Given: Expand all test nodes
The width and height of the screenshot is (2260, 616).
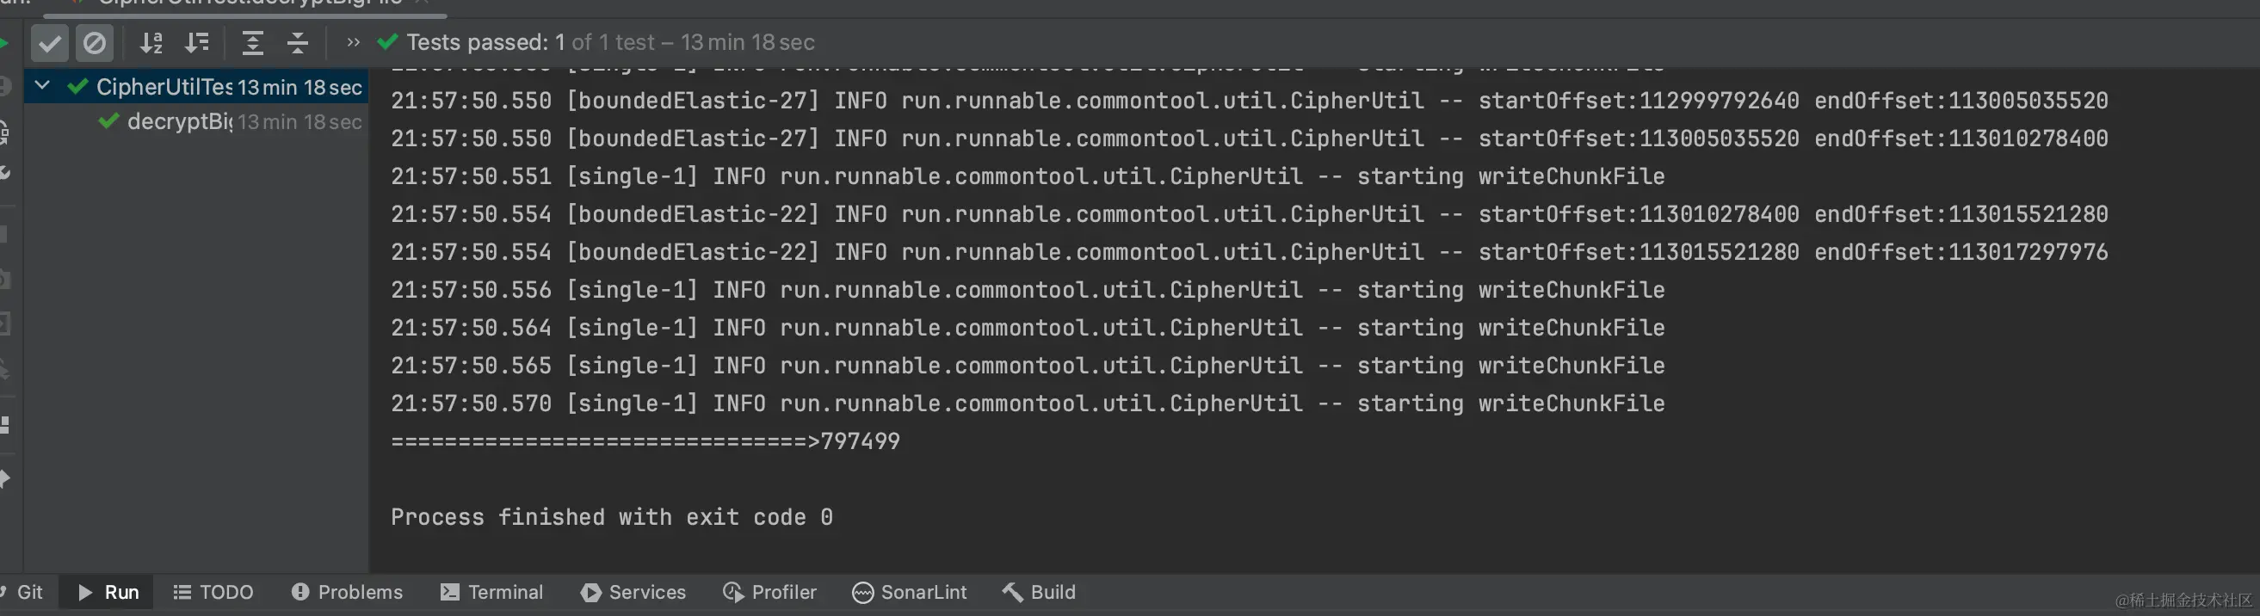Looking at the screenshot, I should point(252,42).
